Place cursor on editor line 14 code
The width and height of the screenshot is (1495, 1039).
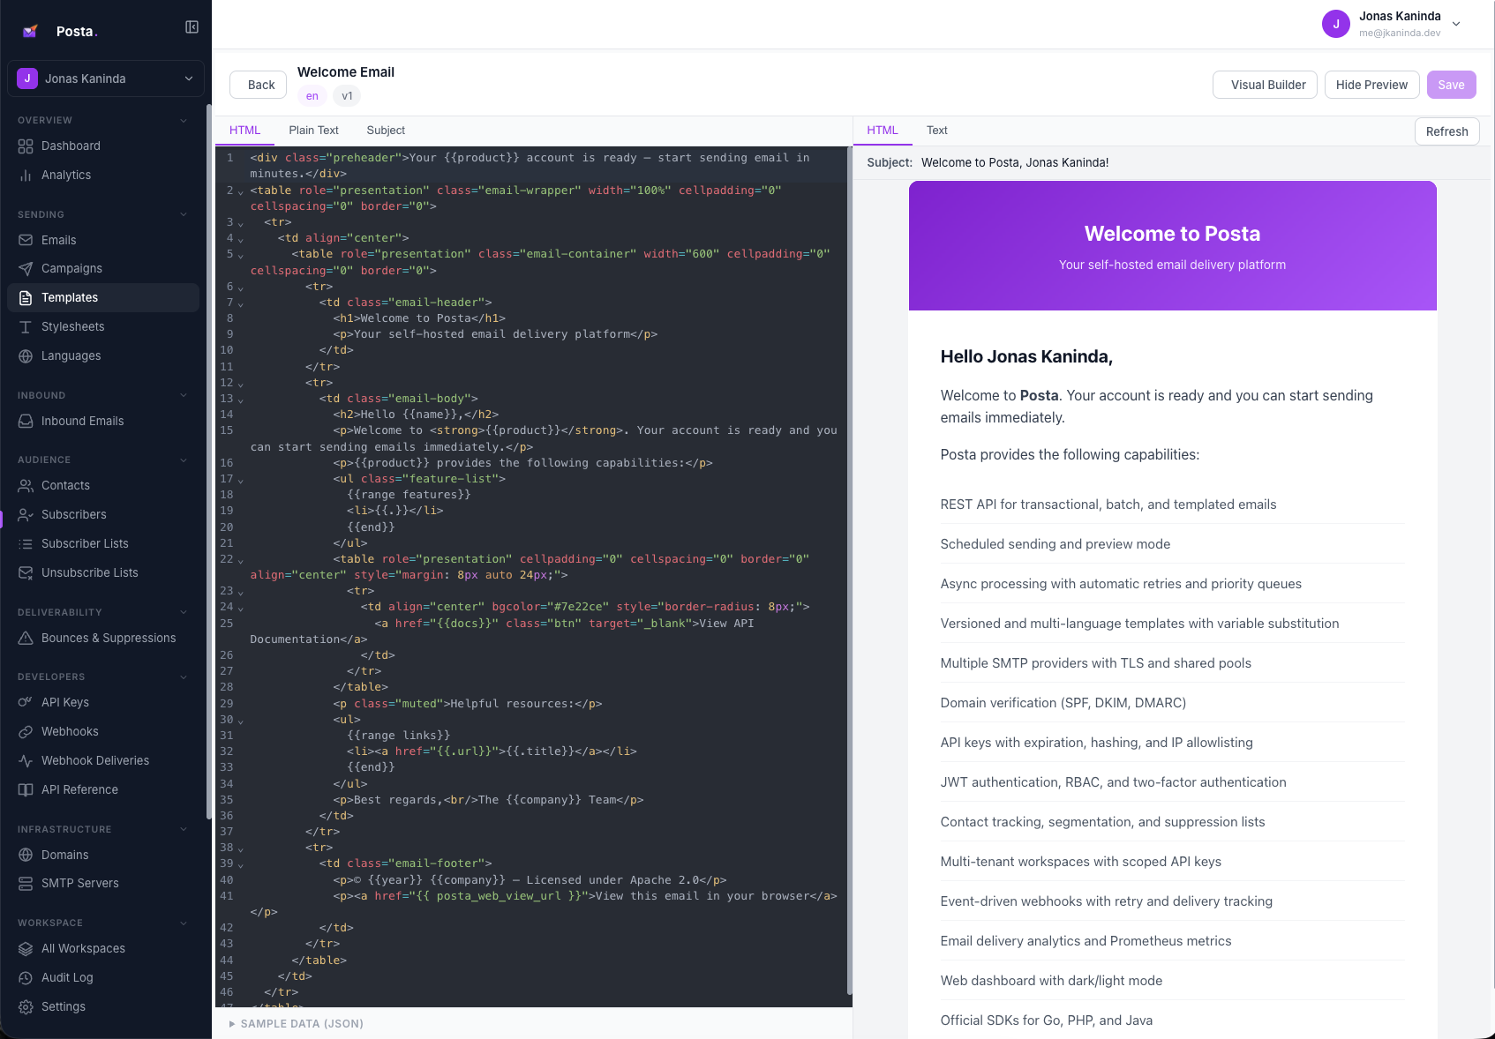click(417, 415)
